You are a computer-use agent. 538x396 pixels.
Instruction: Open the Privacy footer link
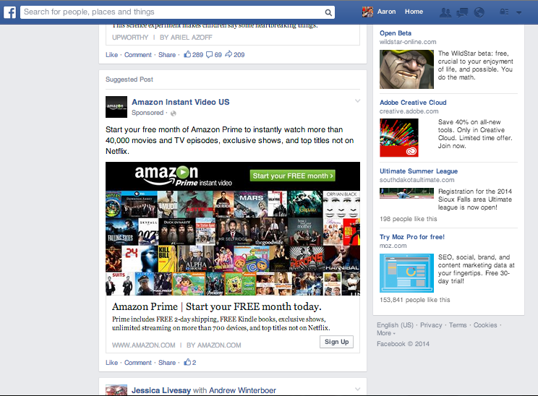(x=431, y=325)
